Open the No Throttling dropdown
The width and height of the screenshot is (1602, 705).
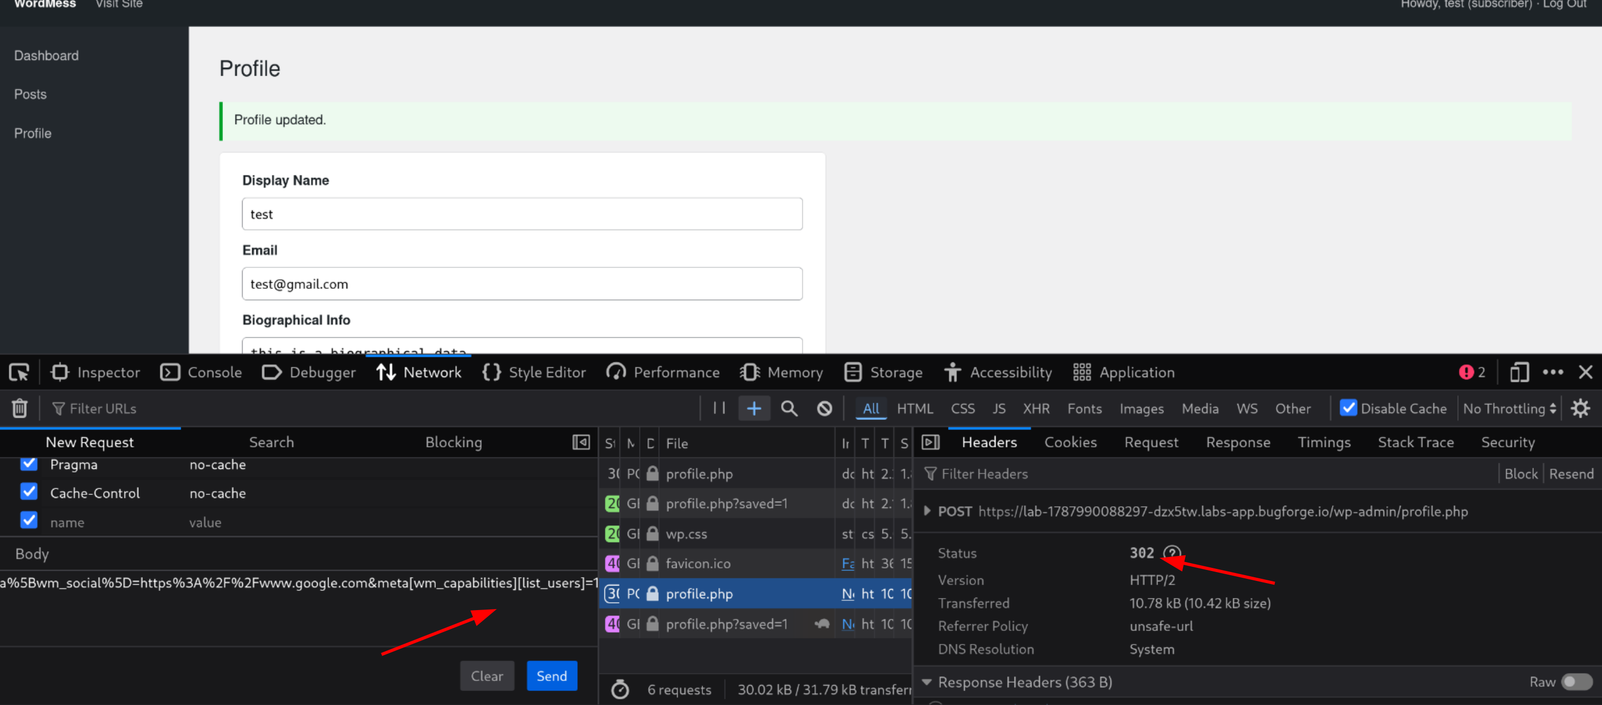point(1510,408)
